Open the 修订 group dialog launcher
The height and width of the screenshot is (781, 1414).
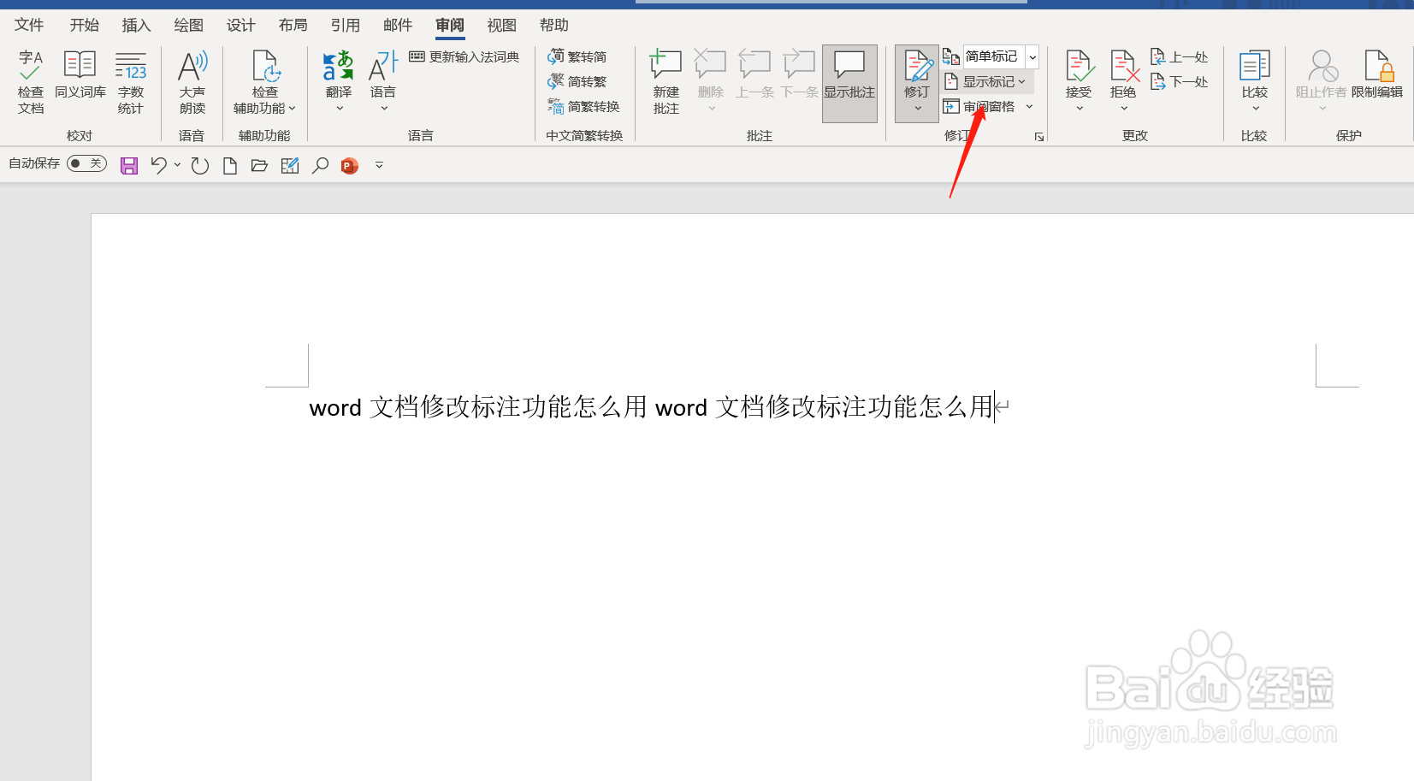point(1039,137)
